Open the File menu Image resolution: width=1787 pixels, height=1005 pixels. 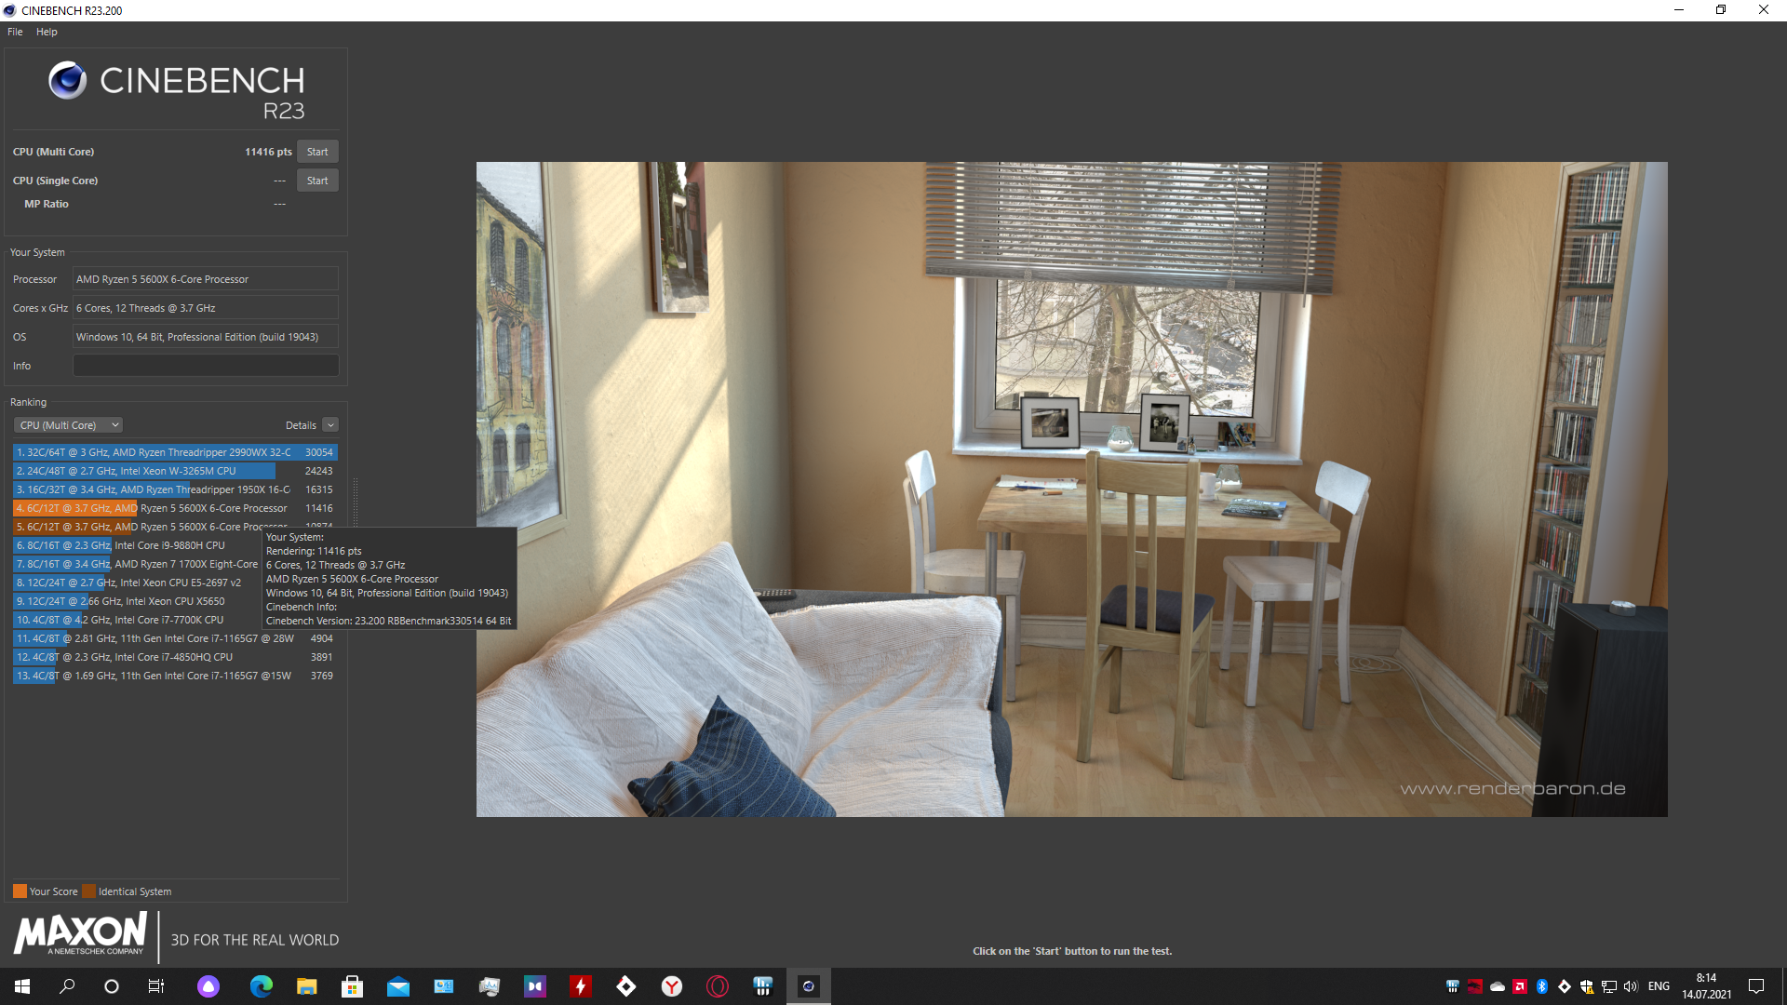point(15,32)
